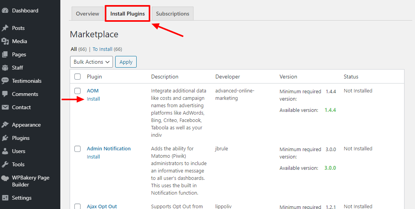This screenshot has width=415, height=209.
Task: Click the Plugin column header
Action: (94, 77)
